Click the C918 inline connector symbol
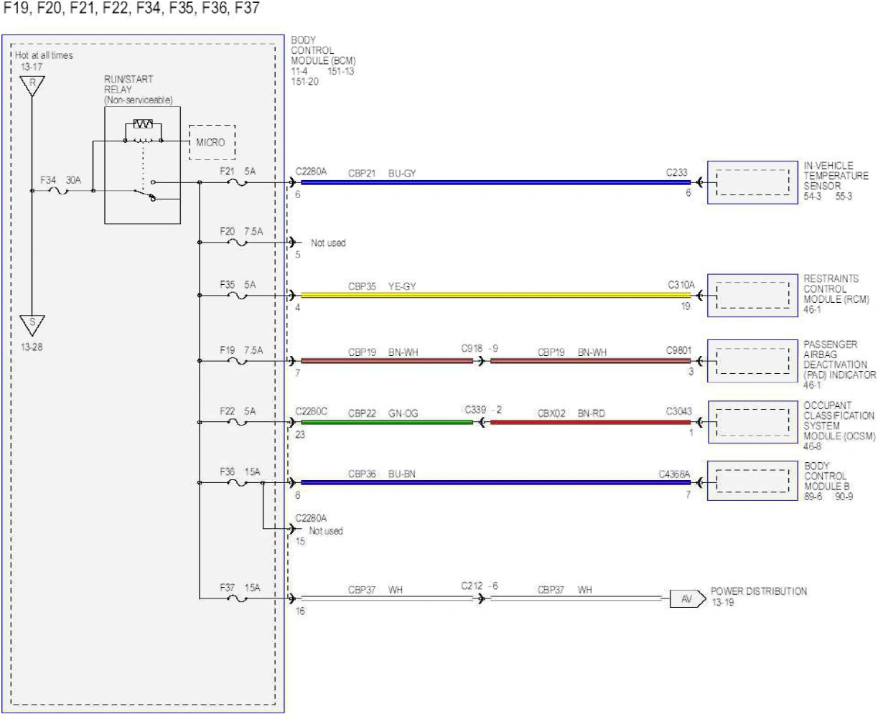This screenshot has width=878, height=714. (481, 361)
